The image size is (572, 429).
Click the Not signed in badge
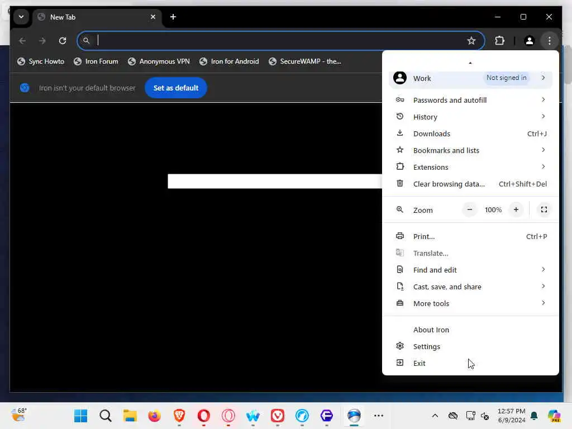(506, 78)
